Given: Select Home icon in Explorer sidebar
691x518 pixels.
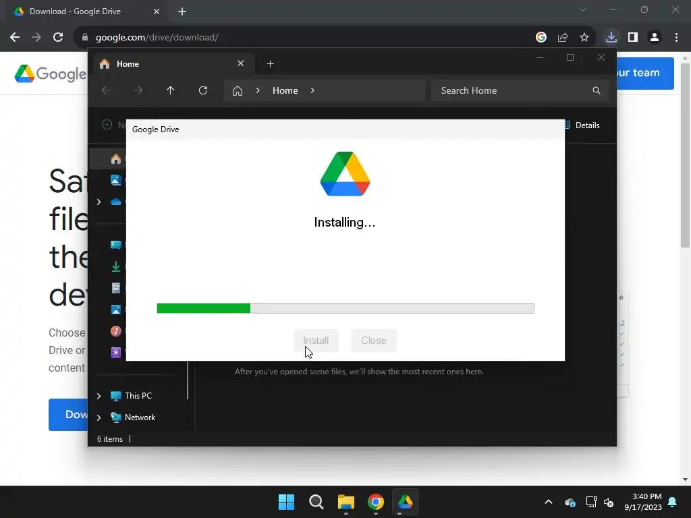Looking at the screenshot, I should coord(116,159).
